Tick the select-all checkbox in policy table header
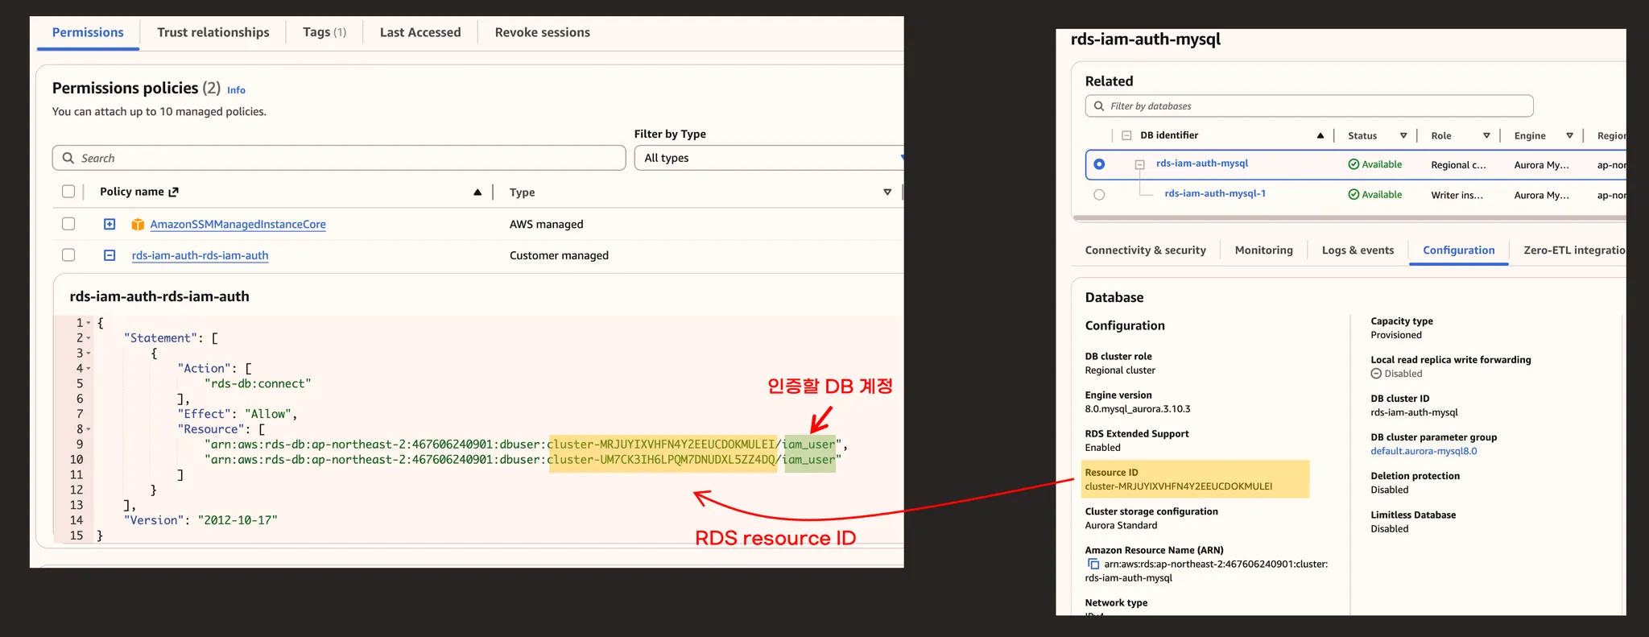1649x637 pixels. [x=68, y=192]
